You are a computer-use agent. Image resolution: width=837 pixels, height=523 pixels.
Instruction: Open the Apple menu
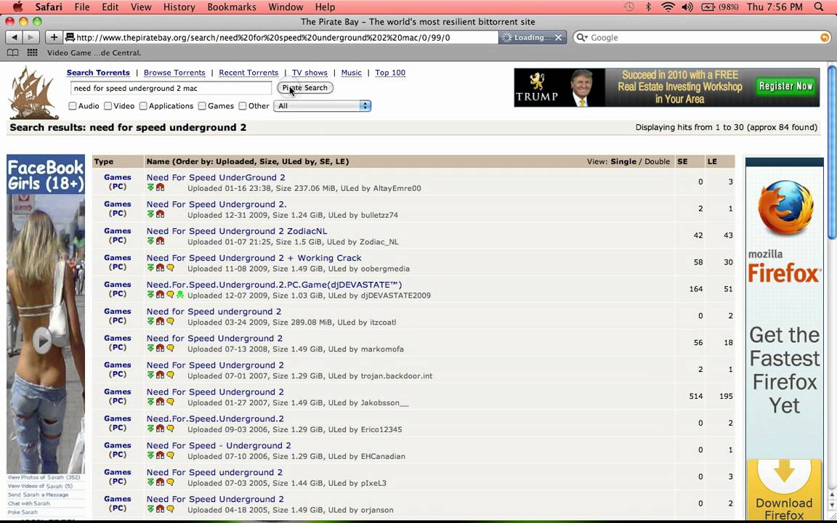pos(17,7)
